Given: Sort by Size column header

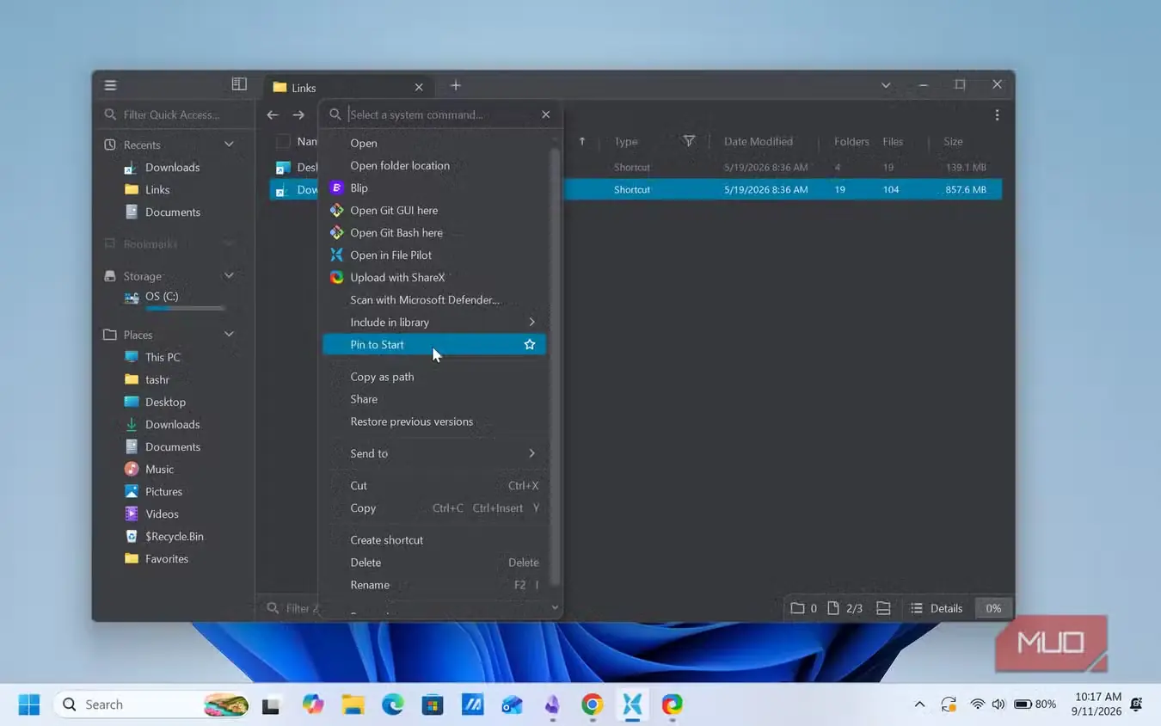Looking at the screenshot, I should click(x=953, y=141).
